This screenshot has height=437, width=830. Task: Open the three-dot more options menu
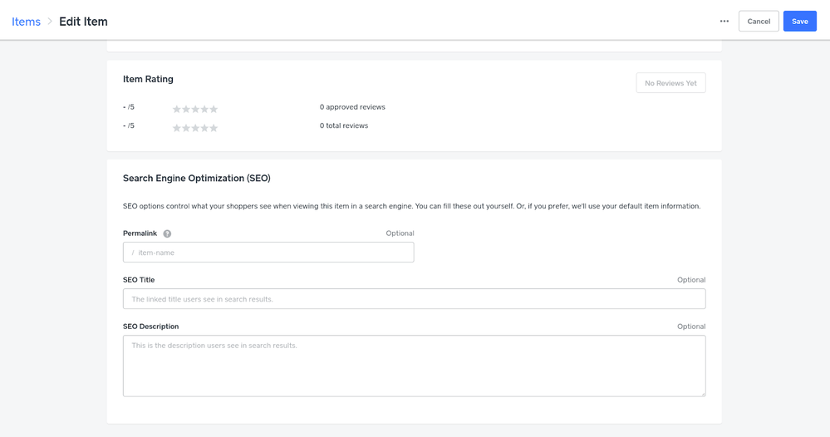point(724,22)
